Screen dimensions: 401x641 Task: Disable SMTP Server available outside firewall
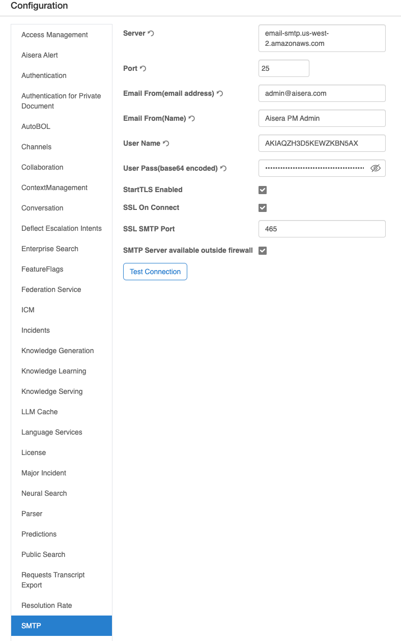click(263, 251)
